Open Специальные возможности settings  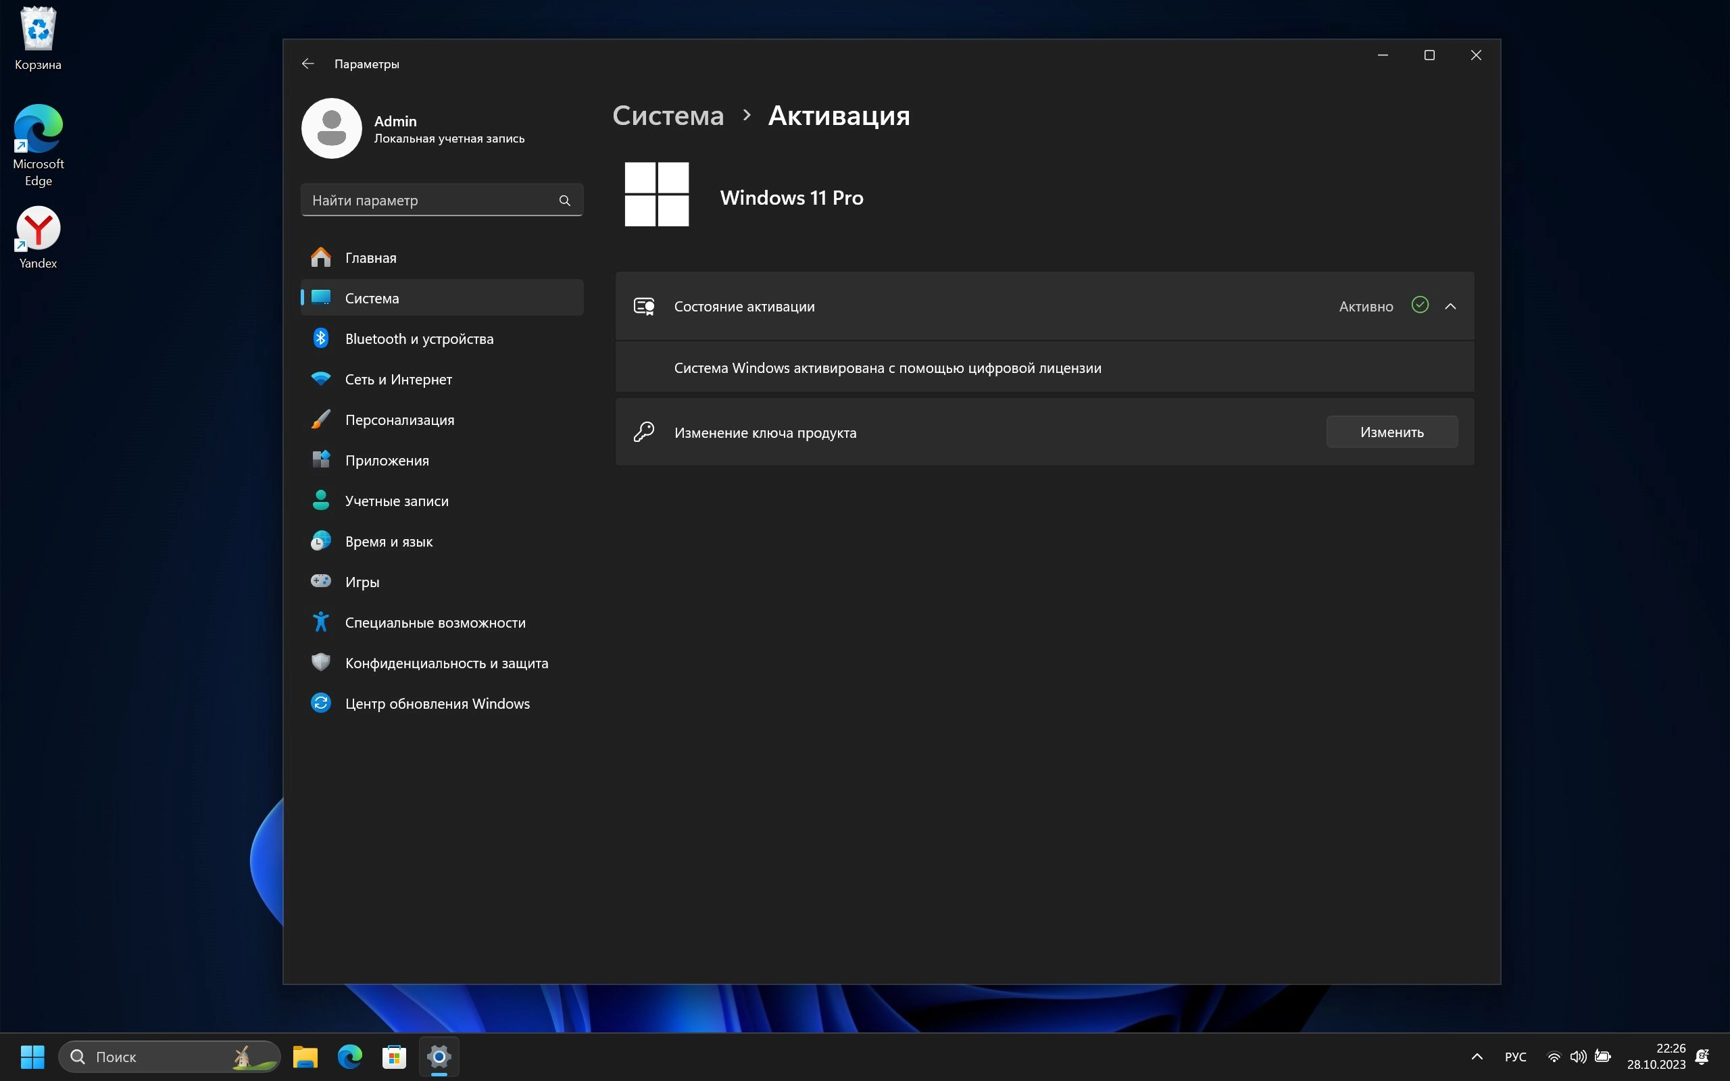point(435,623)
